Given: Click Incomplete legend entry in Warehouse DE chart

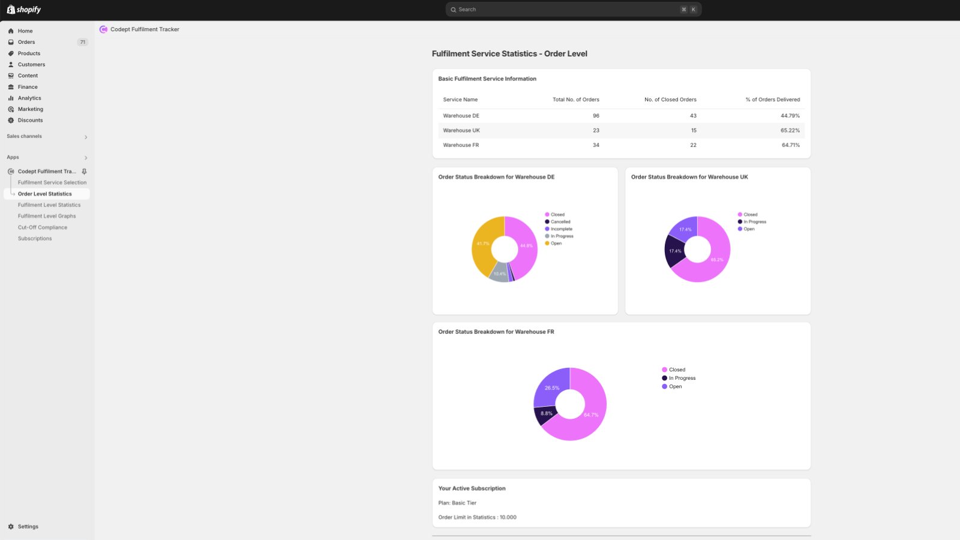Looking at the screenshot, I should pos(559,229).
